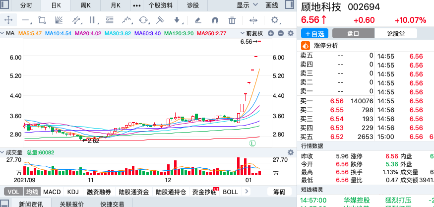Click the 筹码 chips button
Screen dimensions: 434x207
pos(279,192)
